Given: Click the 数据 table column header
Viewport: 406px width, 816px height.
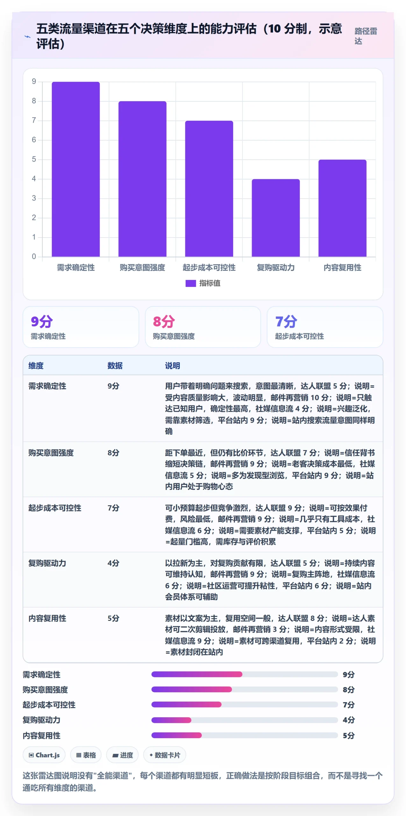Looking at the screenshot, I should tap(115, 366).
